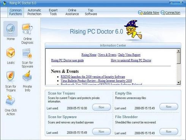Switch to the Common Functions tab
The image size is (186, 140).
coord(16,12)
